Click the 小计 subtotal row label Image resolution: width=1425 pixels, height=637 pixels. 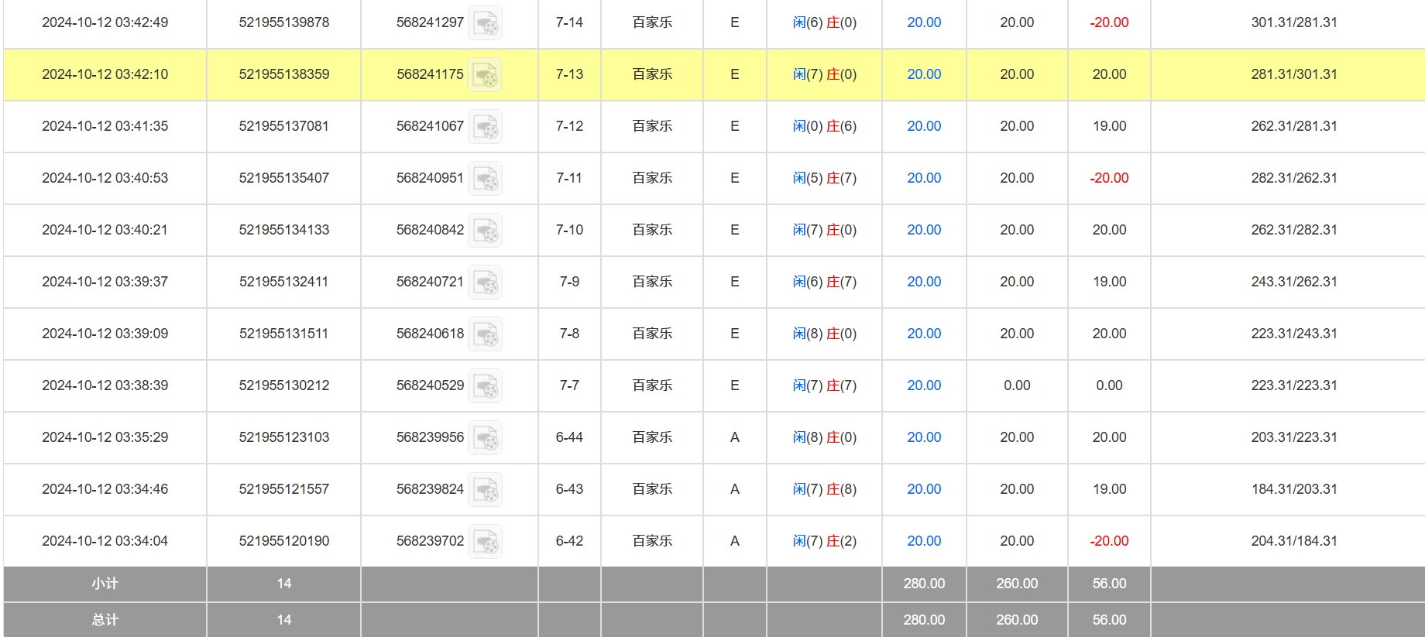pos(105,584)
